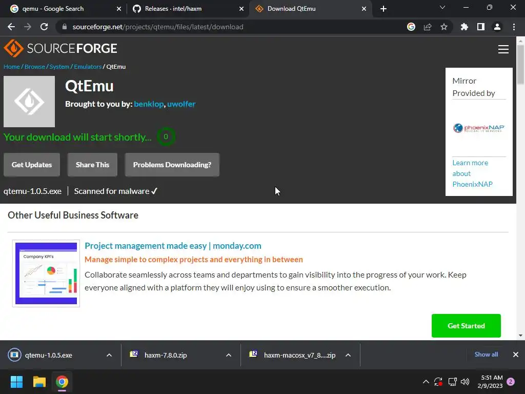Open System breadcrumb link
The image size is (525, 394).
pyautogui.click(x=59, y=67)
